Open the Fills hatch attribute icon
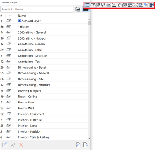This screenshot has height=150, width=155. [114, 5]
